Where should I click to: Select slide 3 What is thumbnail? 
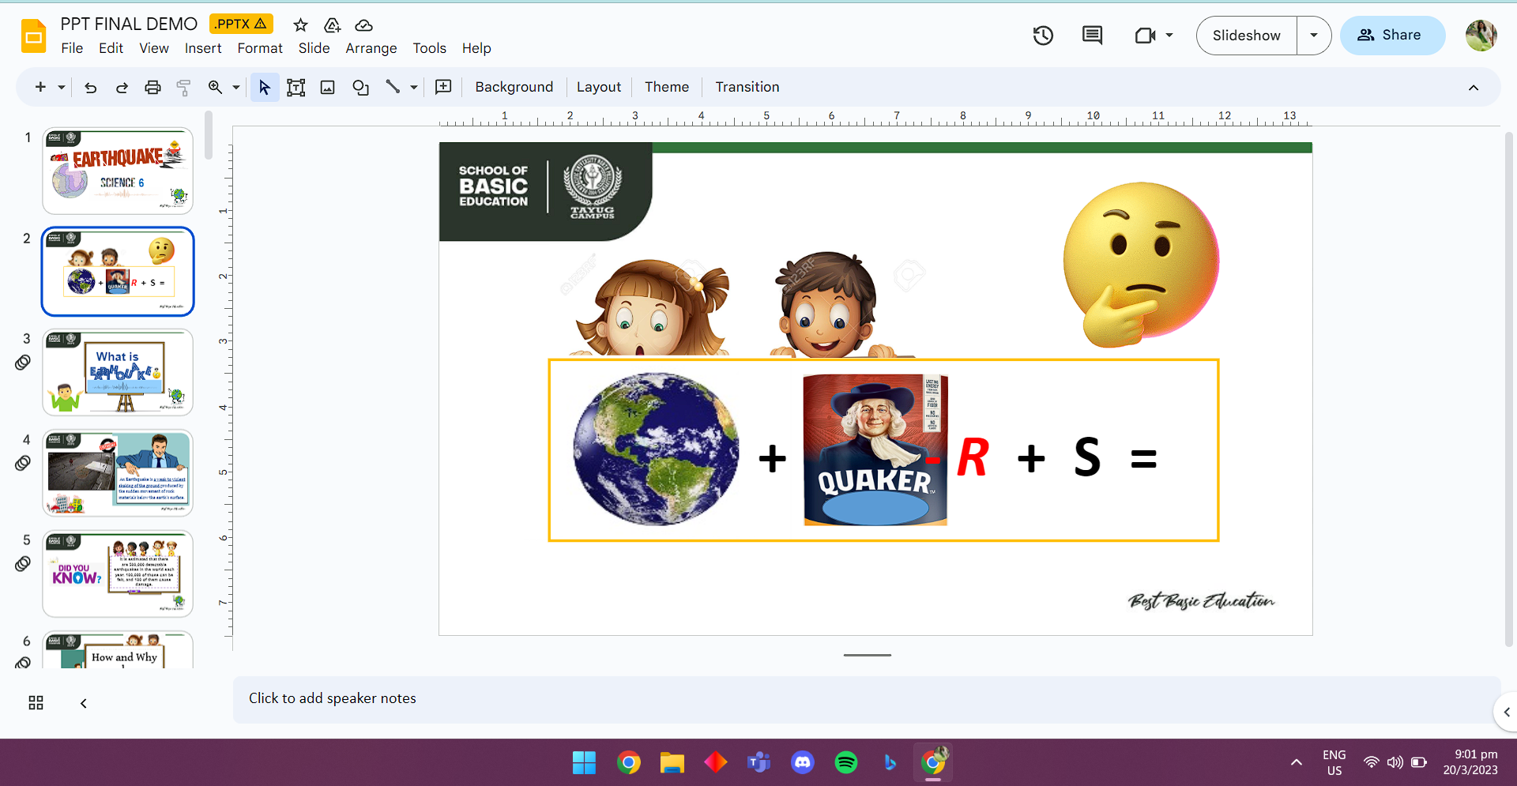[x=118, y=372]
